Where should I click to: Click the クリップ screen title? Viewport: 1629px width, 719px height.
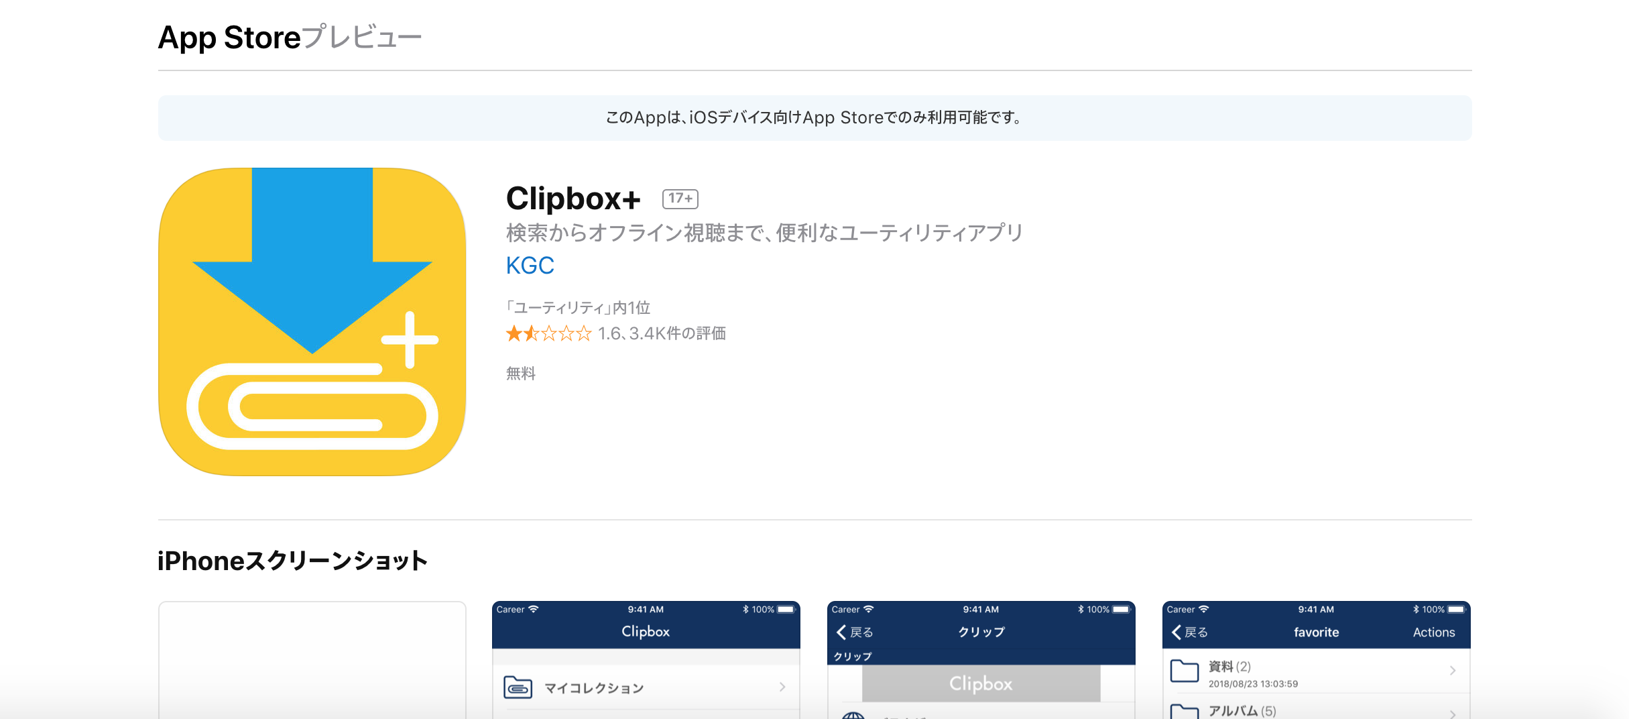(981, 632)
